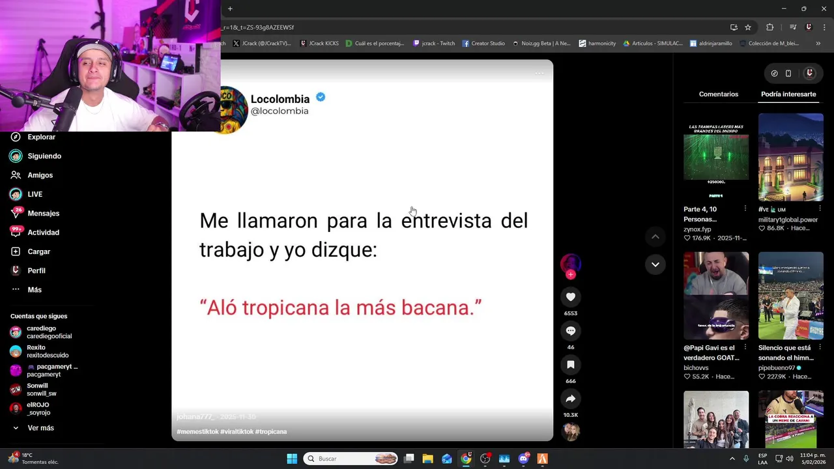Save video with the bookmark icon
Viewport: 834px width, 469px height.
click(571, 365)
